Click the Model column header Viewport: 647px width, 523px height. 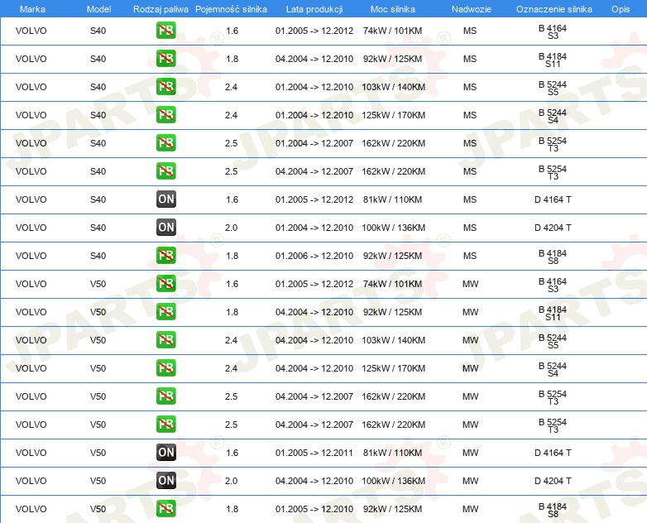[x=98, y=9]
